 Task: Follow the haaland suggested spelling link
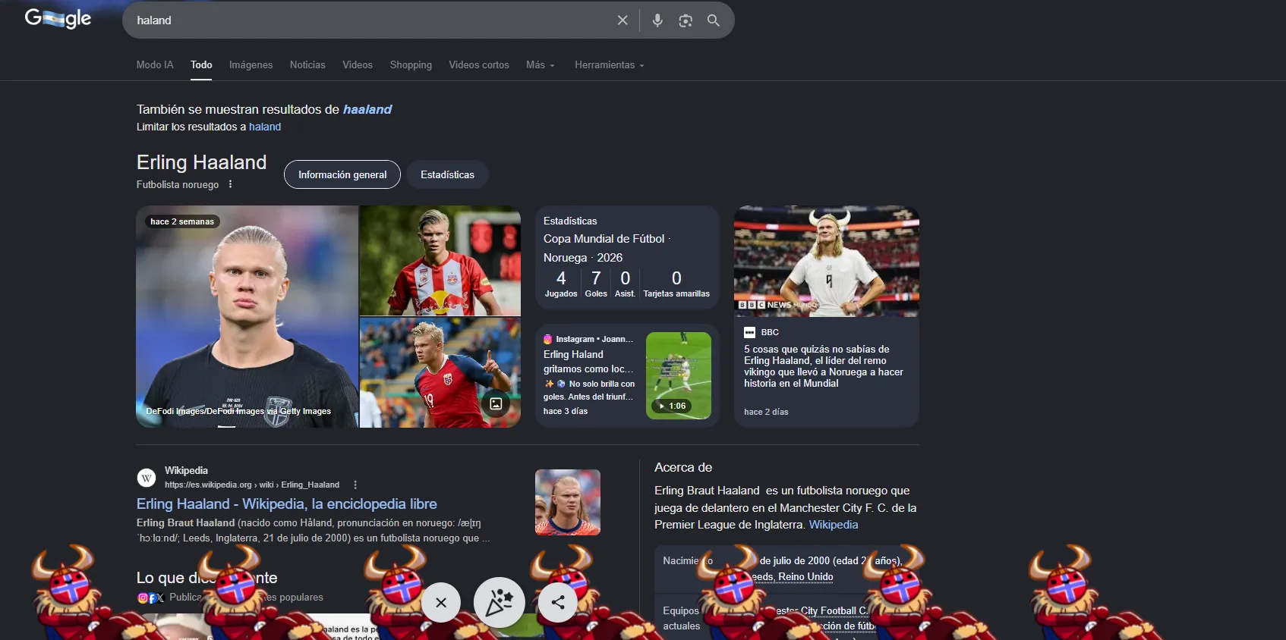click(x=367, y=109)
